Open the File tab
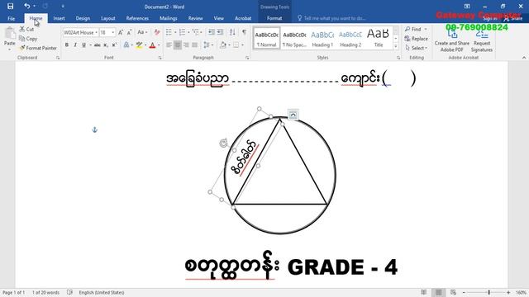529x297 pixels. click(11, 18)
